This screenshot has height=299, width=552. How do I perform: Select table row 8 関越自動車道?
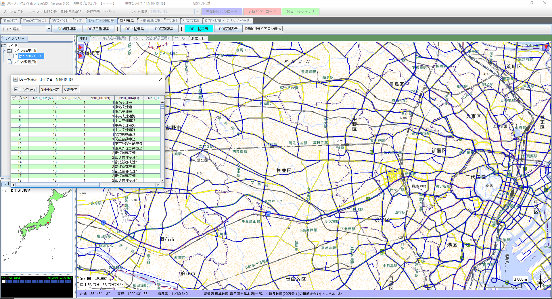coord(86,135)
